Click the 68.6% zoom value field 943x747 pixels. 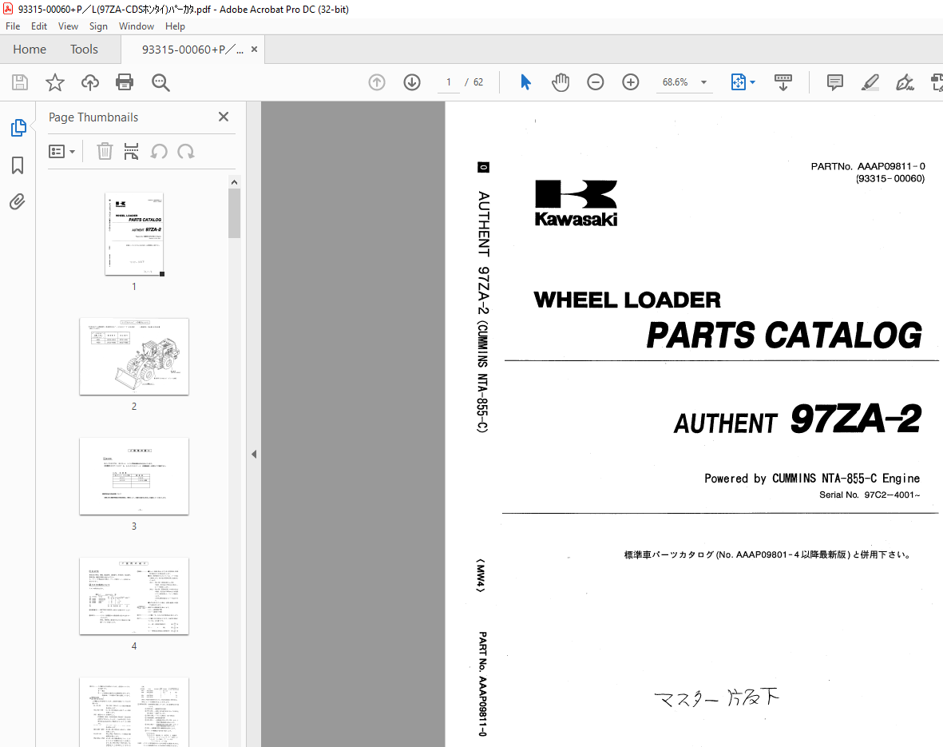675,82
